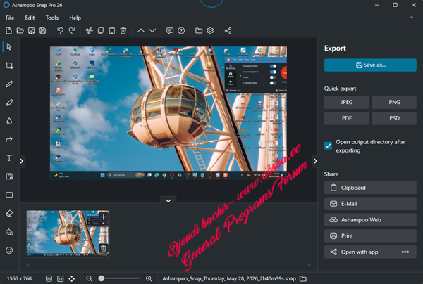
Task: Open a file with the folder icon
Action: (20, 31)
